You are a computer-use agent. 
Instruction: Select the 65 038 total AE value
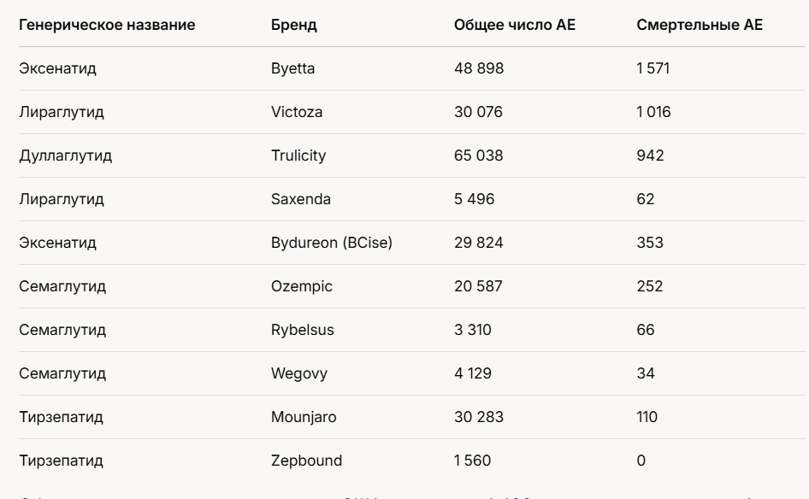(478, 156)
